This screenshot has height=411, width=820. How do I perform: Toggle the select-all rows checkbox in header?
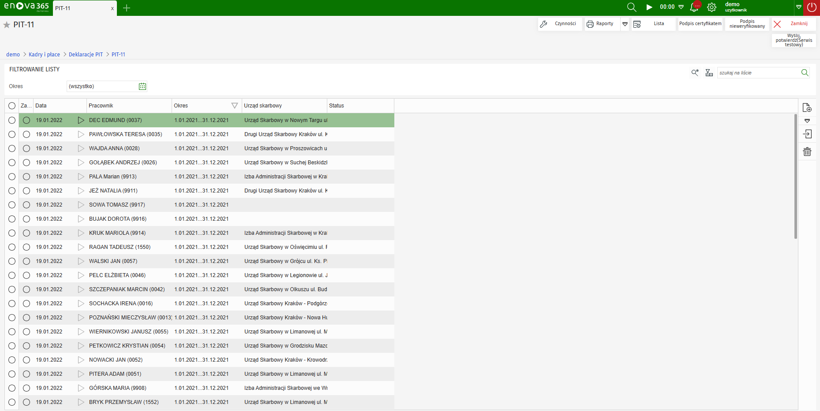(12, 106)
